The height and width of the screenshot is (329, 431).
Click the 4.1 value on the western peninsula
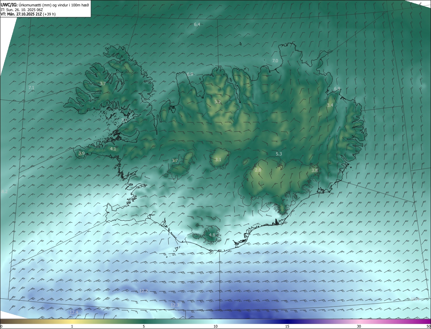pyautogui.click(x=113, y=149)
